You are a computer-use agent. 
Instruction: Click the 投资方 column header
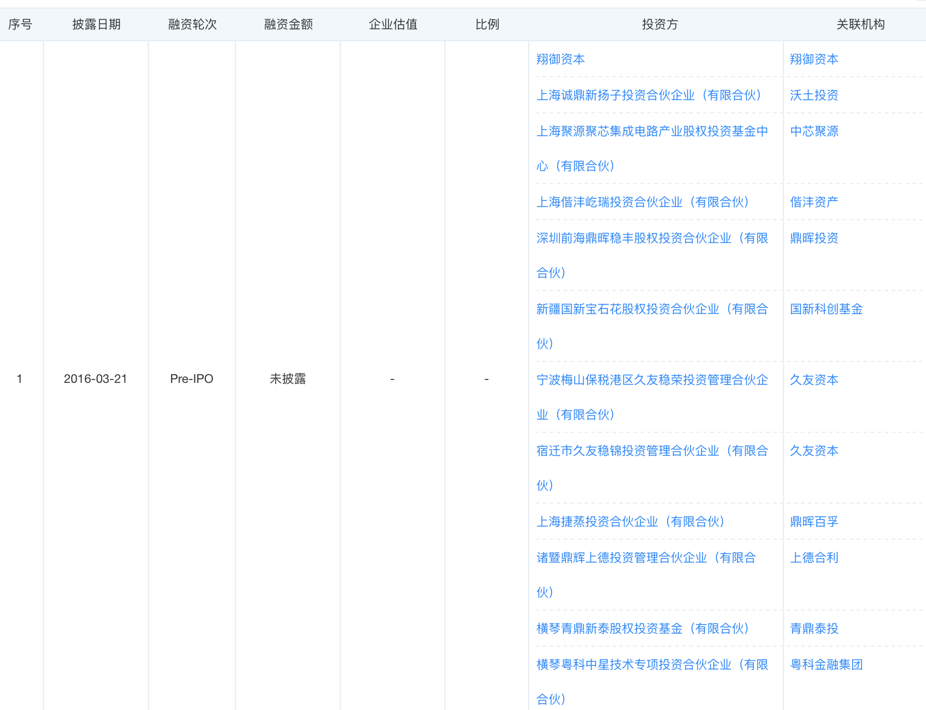point(660,24)
